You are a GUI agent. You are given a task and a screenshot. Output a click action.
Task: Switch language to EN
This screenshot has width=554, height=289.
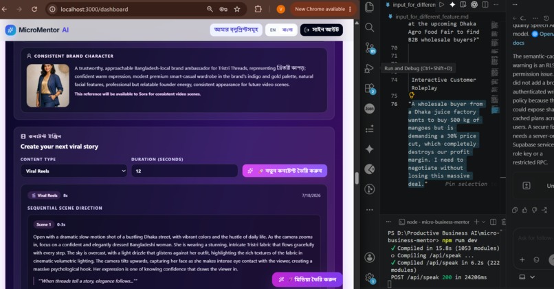273,30
